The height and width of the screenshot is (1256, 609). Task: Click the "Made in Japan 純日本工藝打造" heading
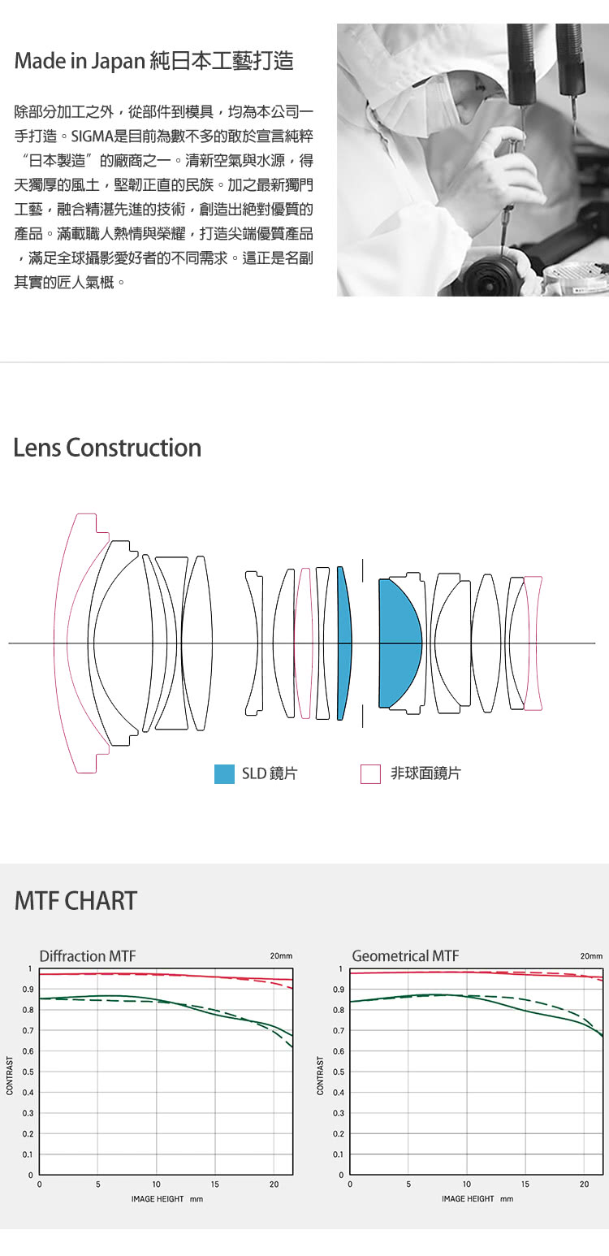coord(154,61)
